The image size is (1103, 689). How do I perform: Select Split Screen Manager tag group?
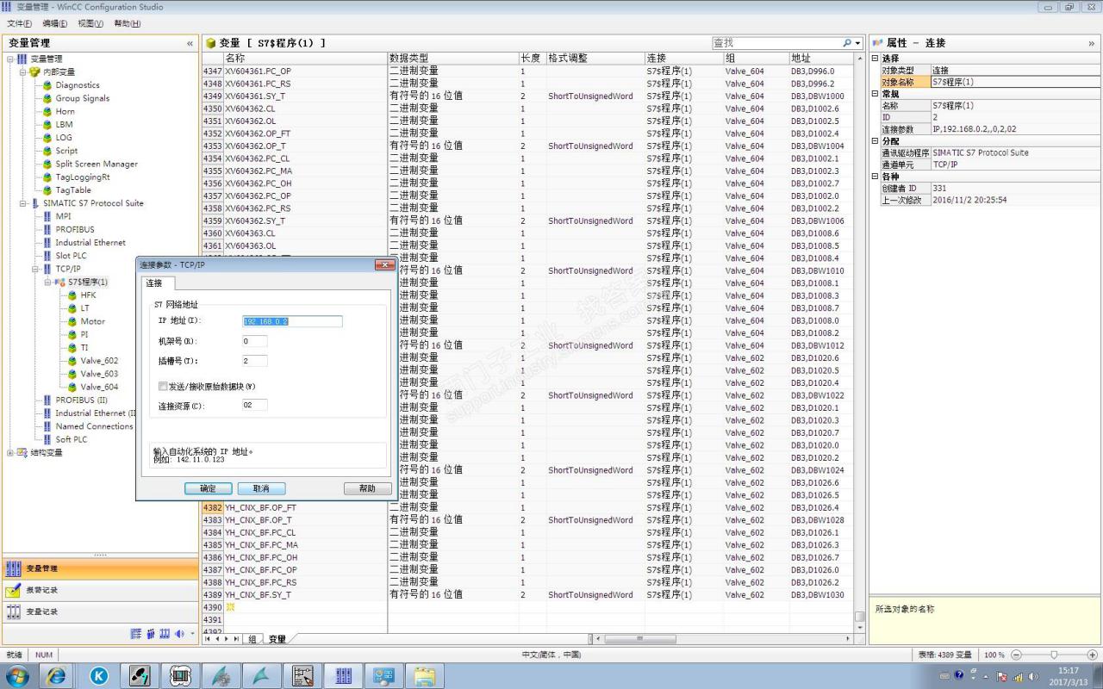point(97,164)
